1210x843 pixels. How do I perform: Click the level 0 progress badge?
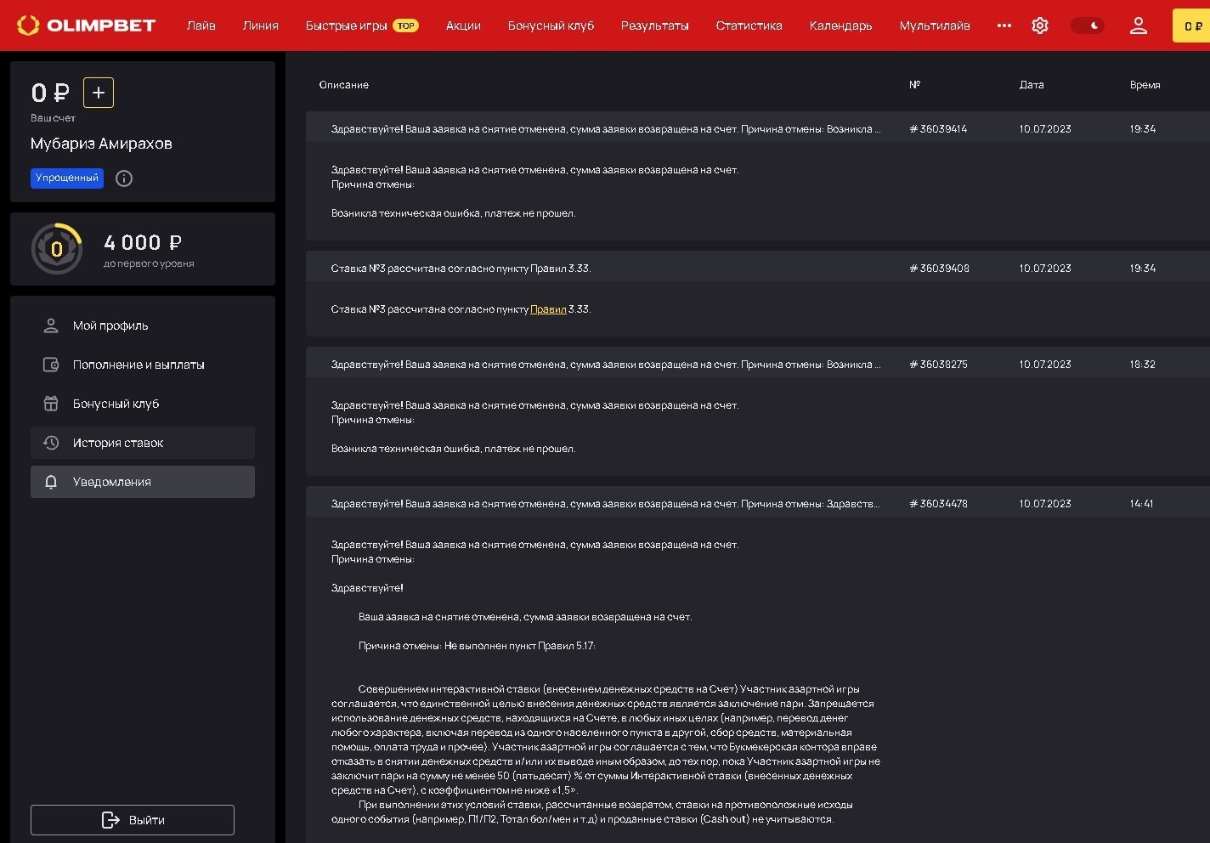click(57, 249)
